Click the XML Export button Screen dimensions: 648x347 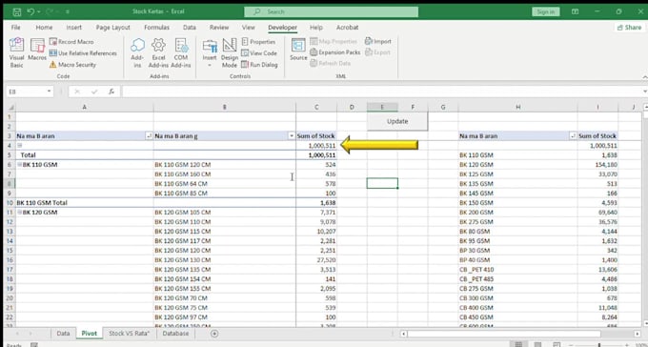point(377,52)
